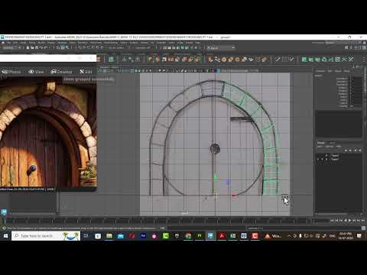This screenshot has width=367, height=275.
Task: Show hidden system tray icons arrow
Action: point(289,236)
